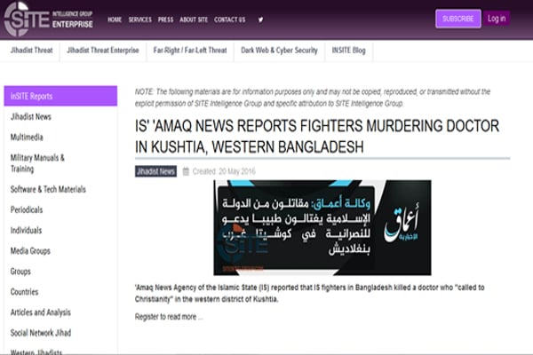
Task: Click the Jihadist News category tag
Action: 155,171
